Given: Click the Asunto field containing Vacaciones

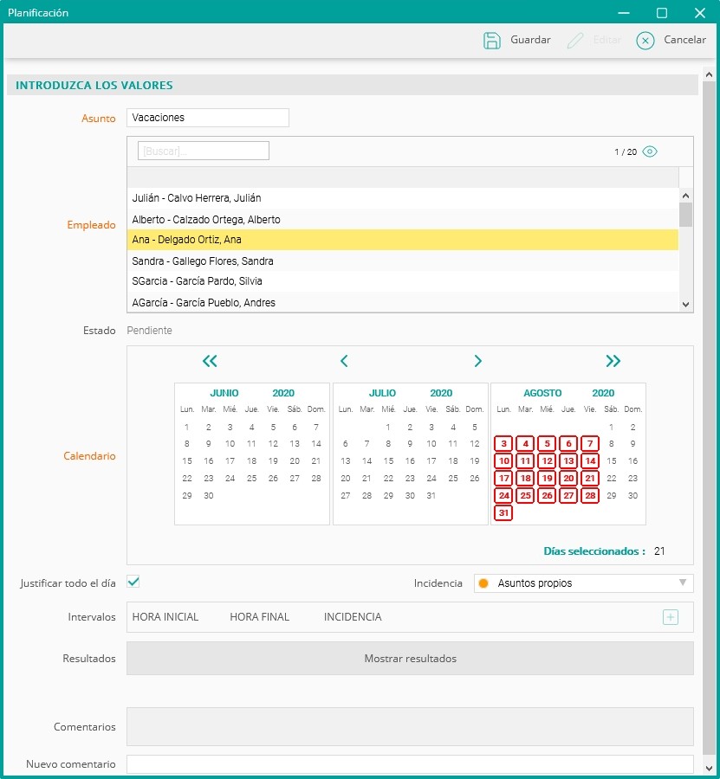Looking at the screenshot, I should point(208,118).
